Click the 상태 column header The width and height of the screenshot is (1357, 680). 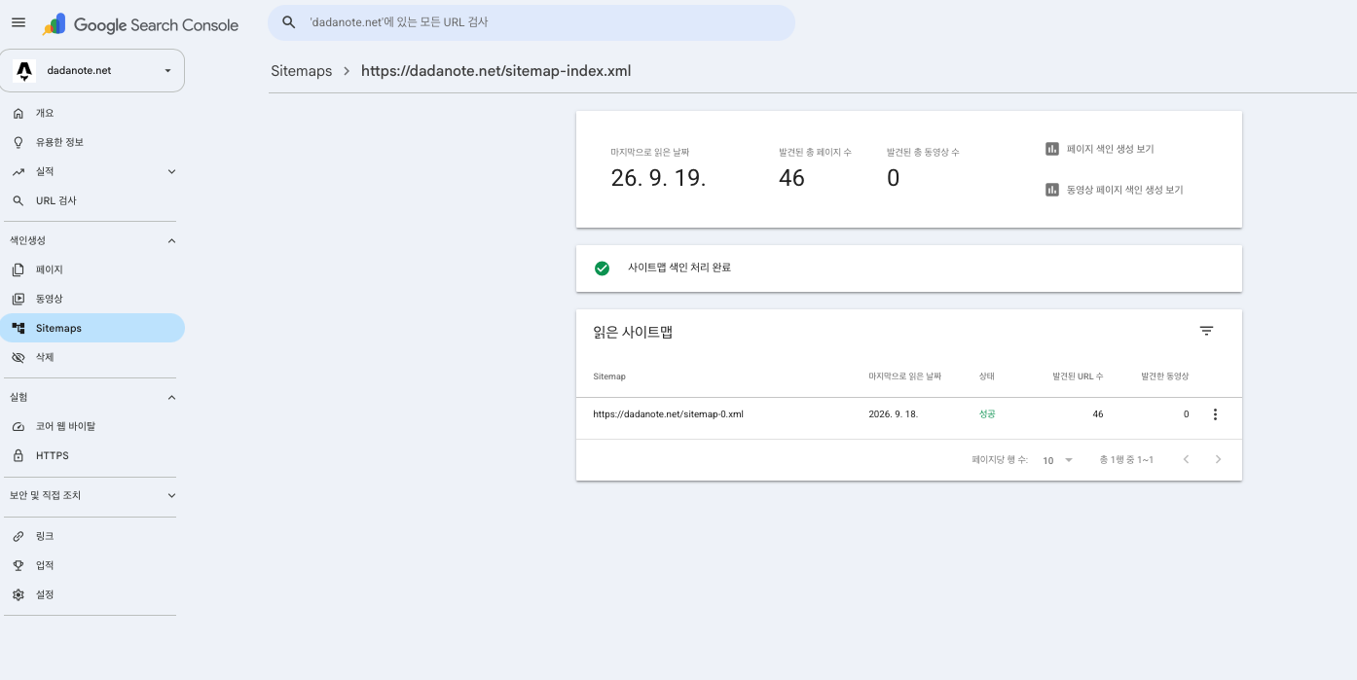tap(987, 376)
